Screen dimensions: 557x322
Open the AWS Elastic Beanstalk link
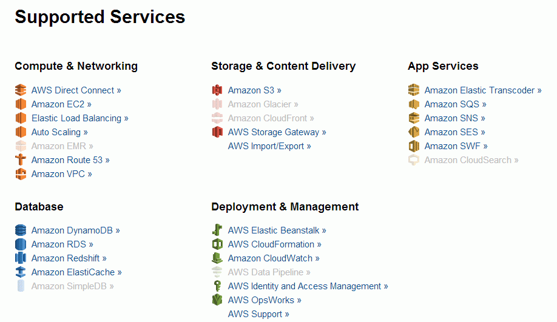tap(277, 230)
